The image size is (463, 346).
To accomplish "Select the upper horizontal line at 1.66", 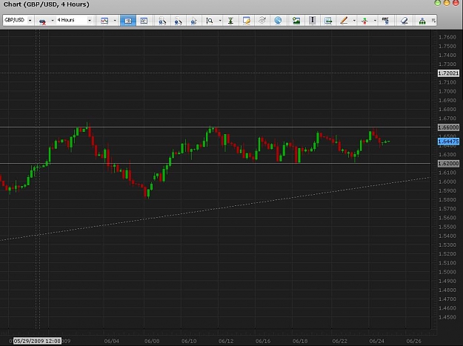I will [x=216, y=127].
